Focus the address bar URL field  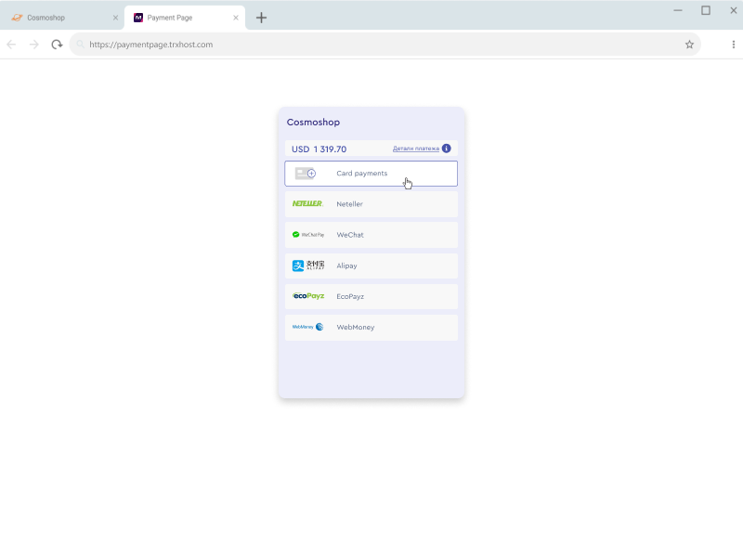pyautogui.click(x=371, y=45)
